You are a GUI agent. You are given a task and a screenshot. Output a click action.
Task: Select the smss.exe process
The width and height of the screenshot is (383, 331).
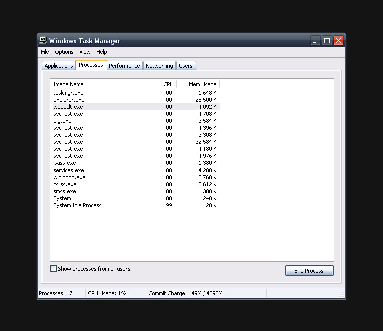click(136, 191)
